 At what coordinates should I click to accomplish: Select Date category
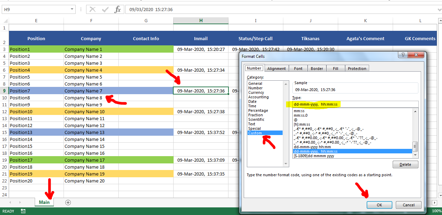tap(265, 101)
